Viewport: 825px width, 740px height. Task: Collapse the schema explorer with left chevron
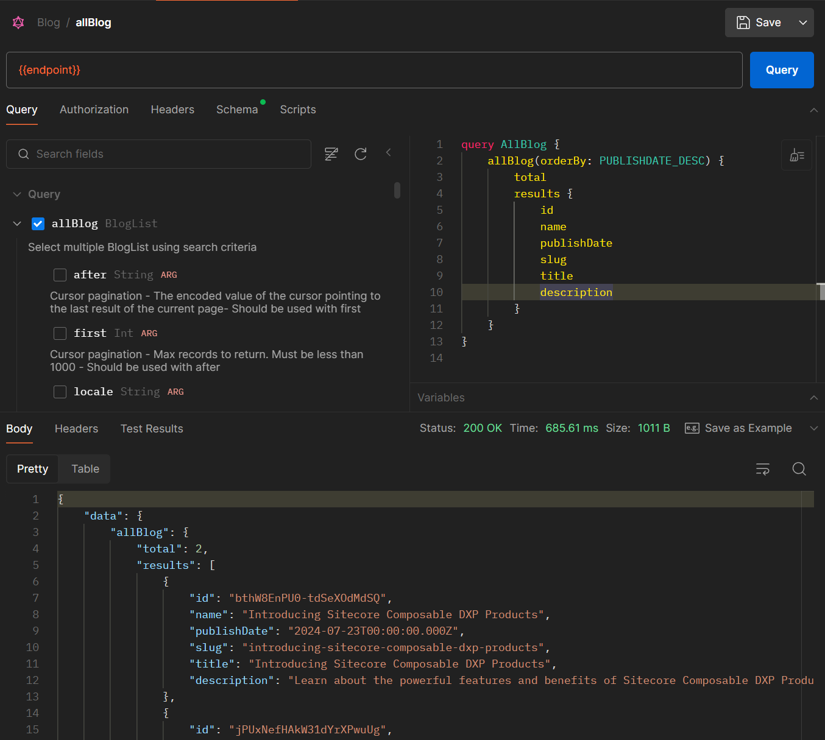(389, 152)
